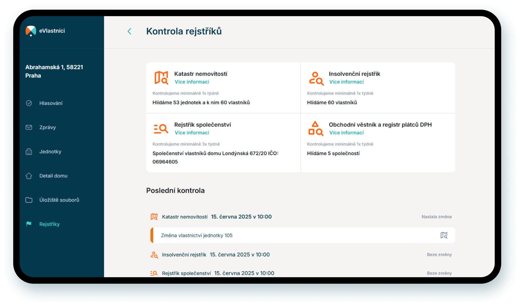Select the orange change indicator bar

pos(152,235)
